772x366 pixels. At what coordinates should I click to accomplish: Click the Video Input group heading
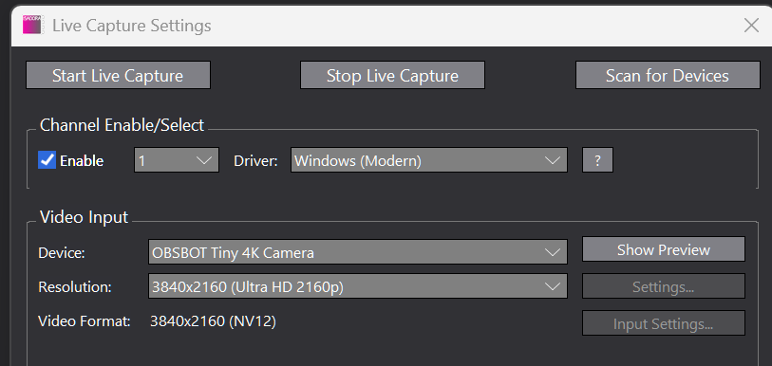click(x=84, y=217)
